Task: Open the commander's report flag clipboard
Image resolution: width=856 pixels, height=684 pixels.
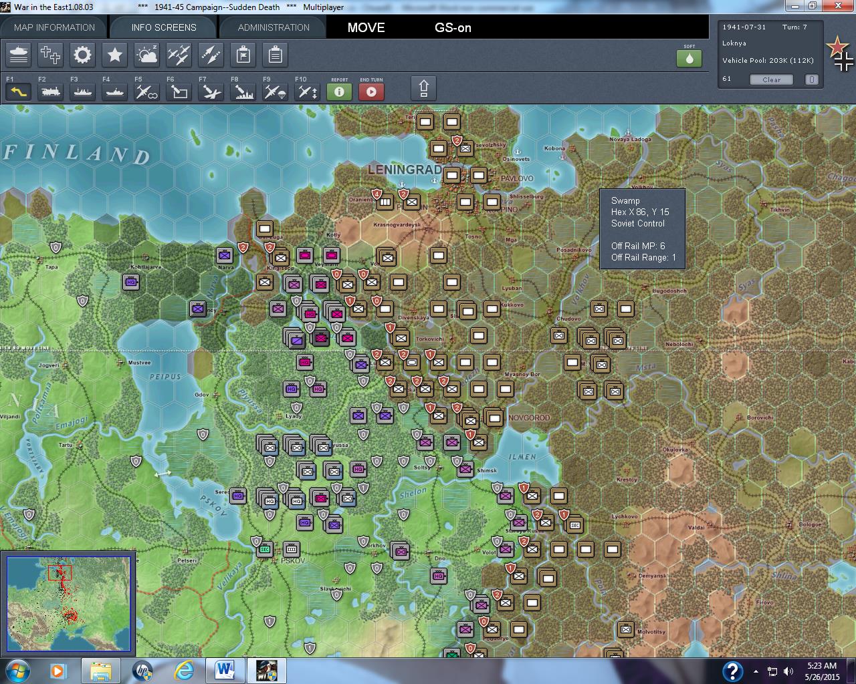Action: (243, 55)
